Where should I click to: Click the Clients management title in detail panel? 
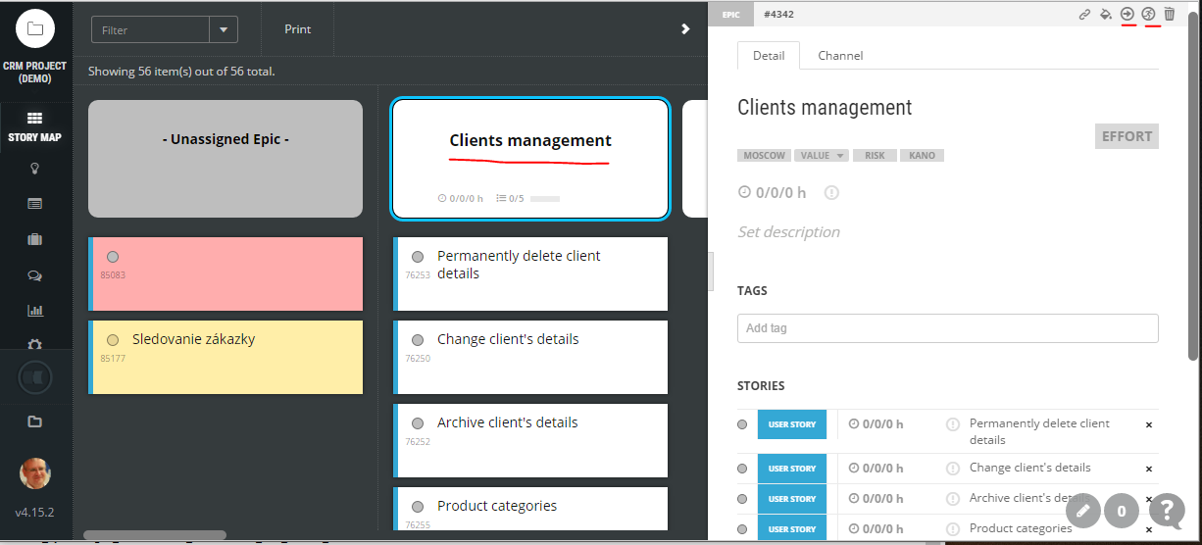click(825, 108)
